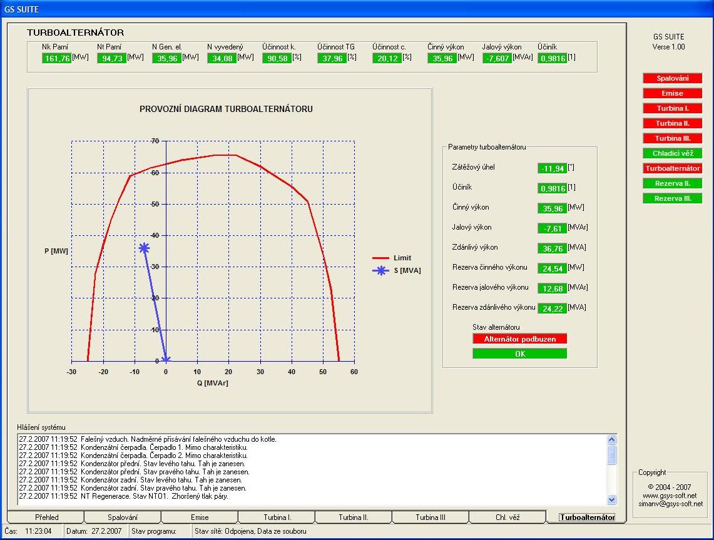
Task: Open the Emise side panel button
Action: click(x=672, y=93)
